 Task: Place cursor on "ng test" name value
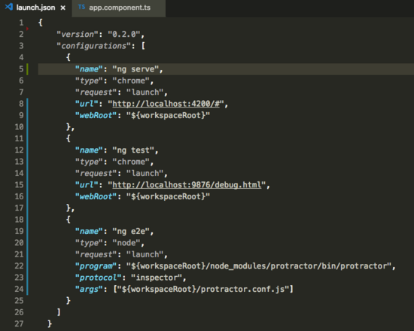(133, 150)
